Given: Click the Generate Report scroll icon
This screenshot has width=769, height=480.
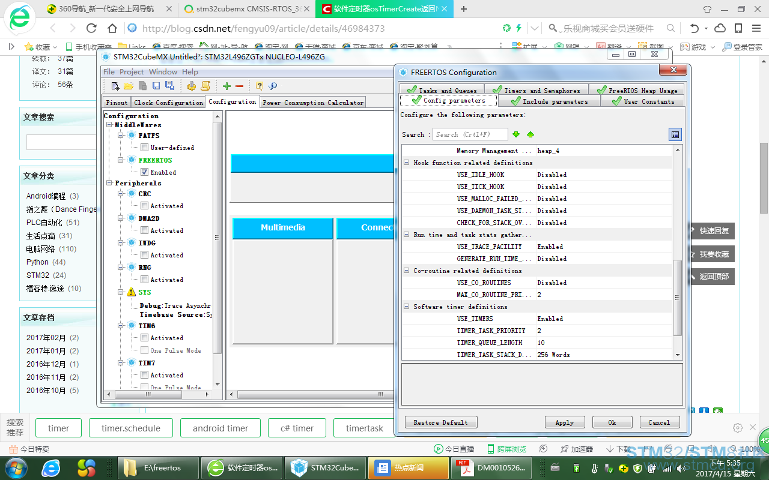Looking at the screenshot, I should [x=205, y=86].
